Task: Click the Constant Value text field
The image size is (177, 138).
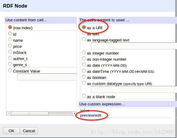Action: coord(47,77)
